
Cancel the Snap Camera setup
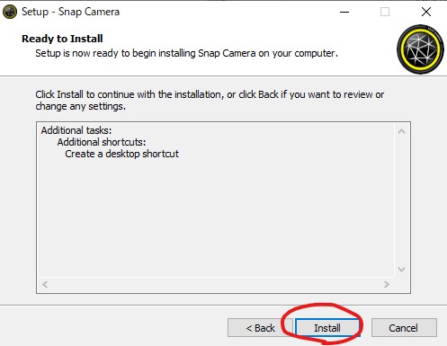tap(404, 328)
